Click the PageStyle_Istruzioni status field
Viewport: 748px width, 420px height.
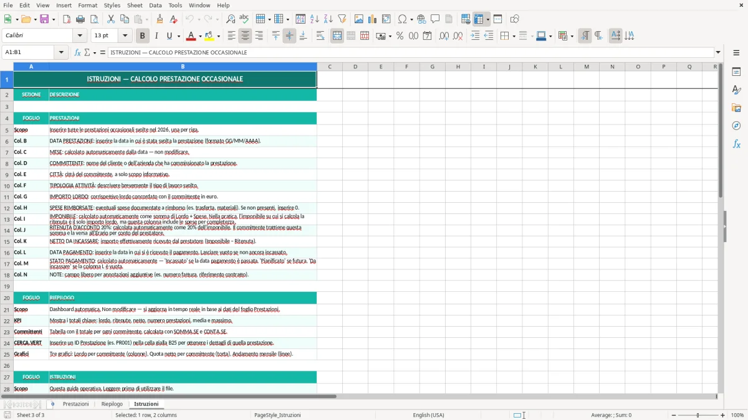pos(277,415)
